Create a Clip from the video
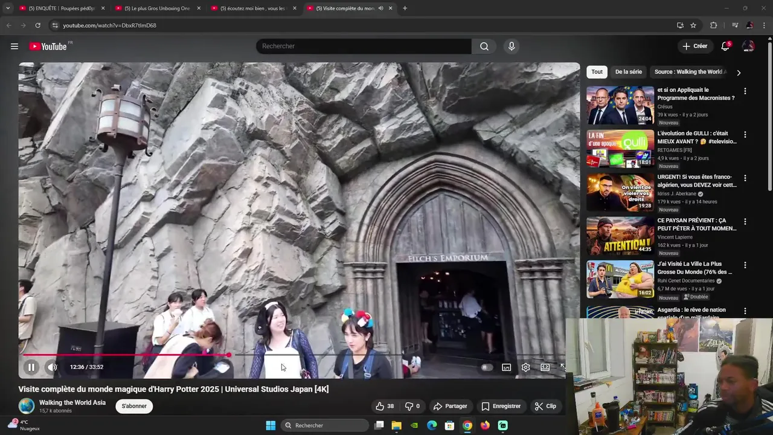Viewport: 773px width, 435px height. 545,406
